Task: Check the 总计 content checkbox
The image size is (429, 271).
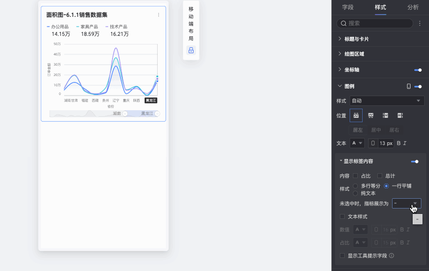Action: click(x=380, y=175)
